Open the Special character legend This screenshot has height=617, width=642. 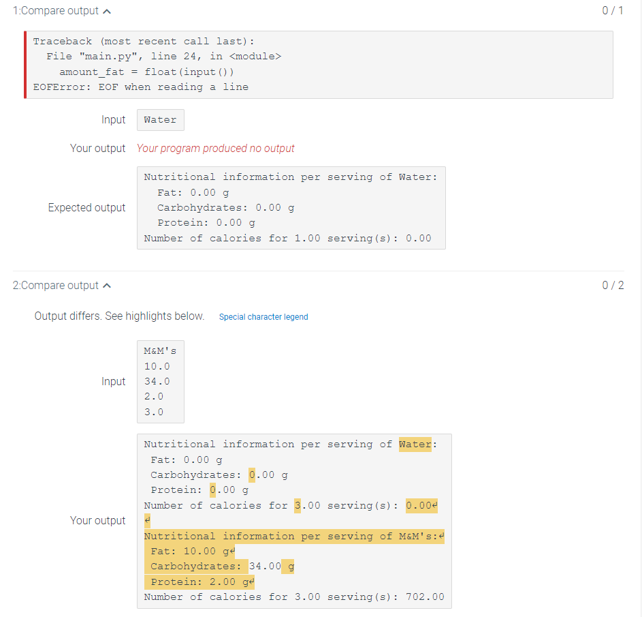263,316
